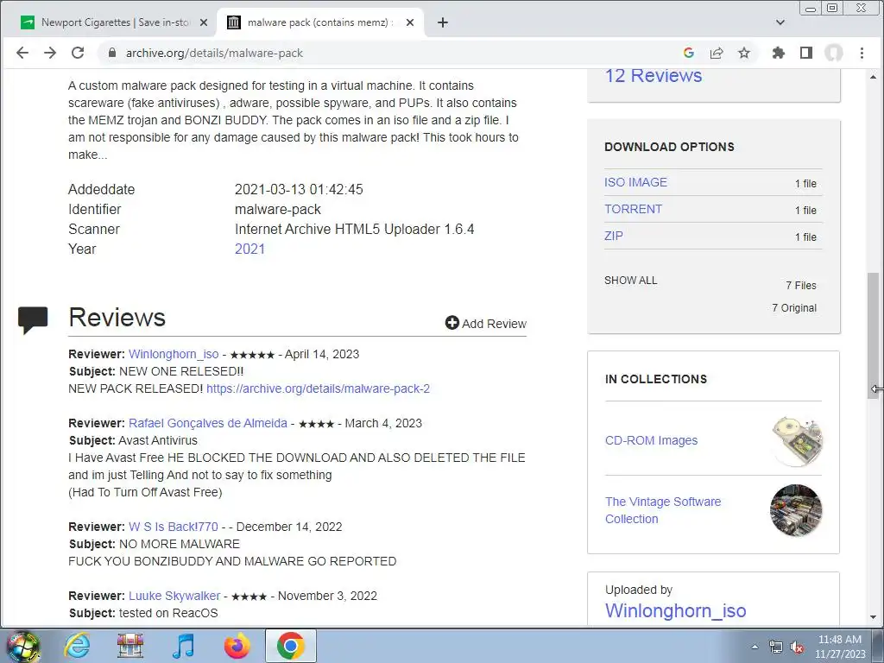Open the network tray icon
The height and width of the screenshot is (663, 884).
click(776, 647)
